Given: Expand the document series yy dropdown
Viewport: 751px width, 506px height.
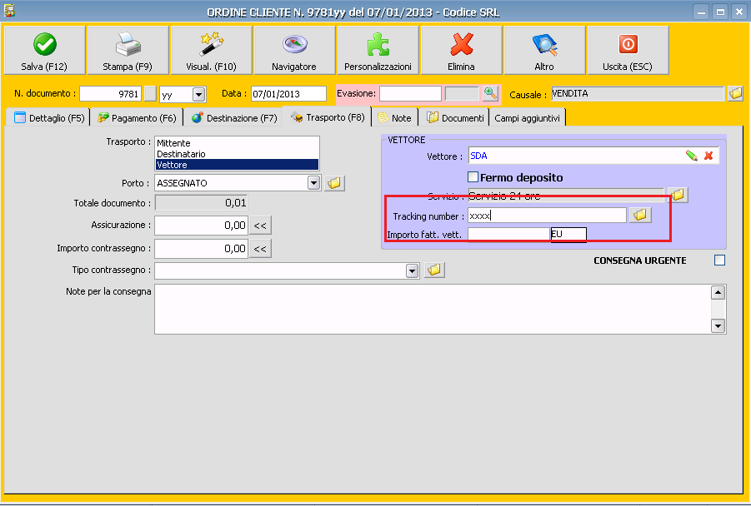Looking at the screenshot, I should pyautogui.click(x=198, y=94).
